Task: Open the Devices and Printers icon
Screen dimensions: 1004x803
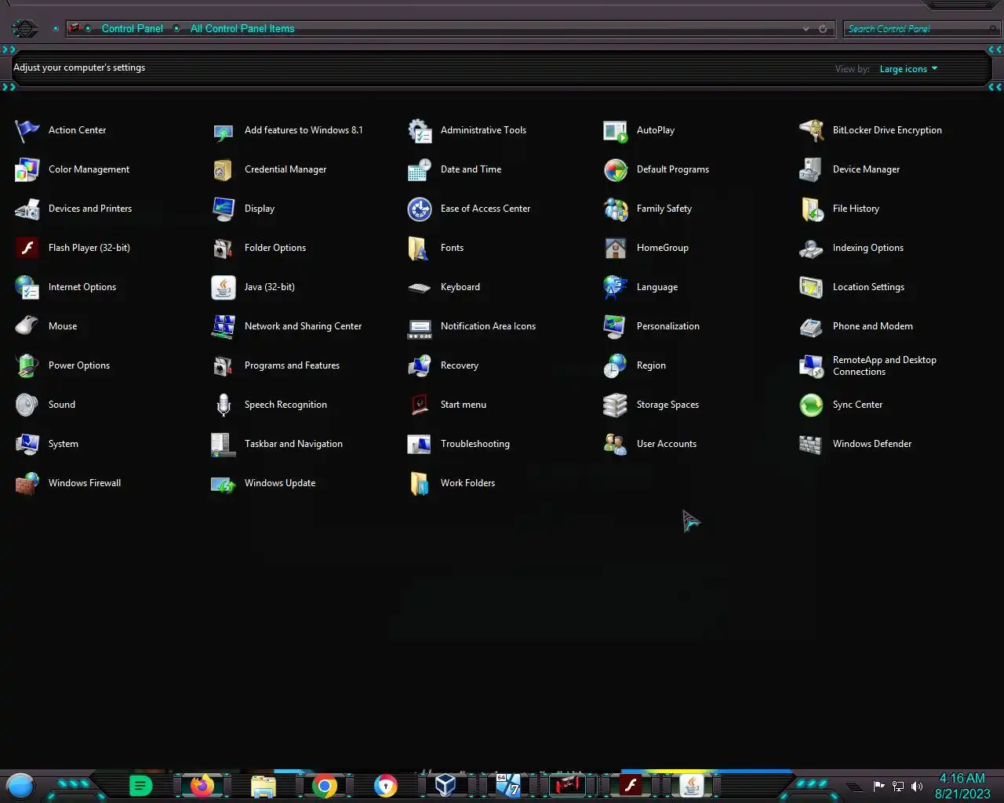Action: click(x=27, y=209)
